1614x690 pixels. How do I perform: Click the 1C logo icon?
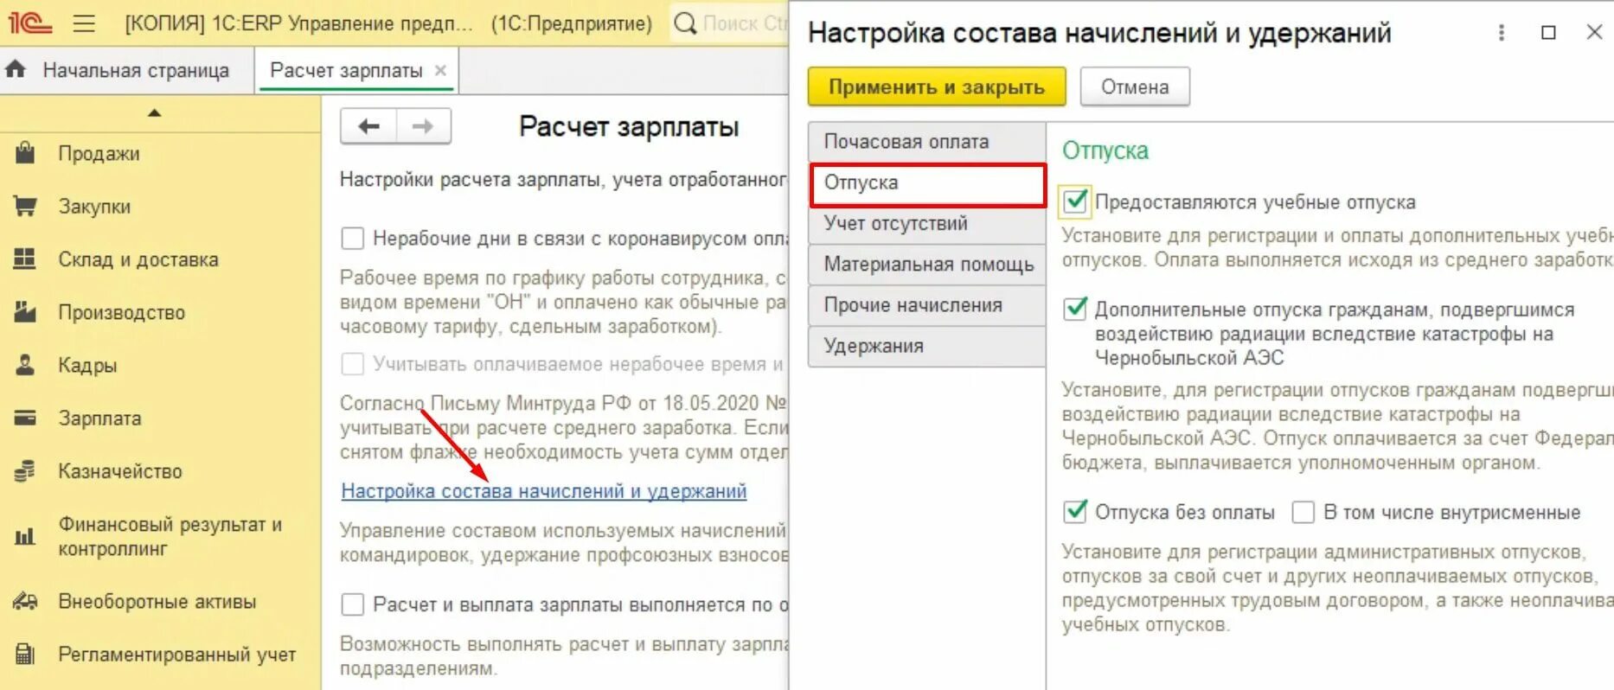pyautogui.click(x=30, y=23)
